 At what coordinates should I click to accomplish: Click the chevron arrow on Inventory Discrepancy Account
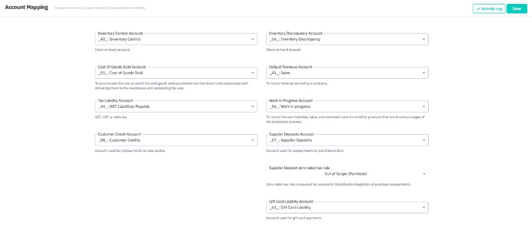pos(424,40)
